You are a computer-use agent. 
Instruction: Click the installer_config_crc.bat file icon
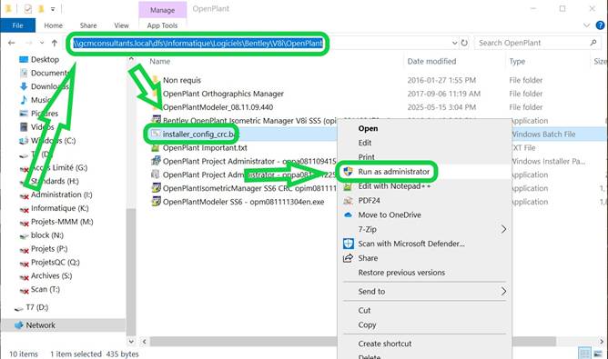[x=156, y=134]
